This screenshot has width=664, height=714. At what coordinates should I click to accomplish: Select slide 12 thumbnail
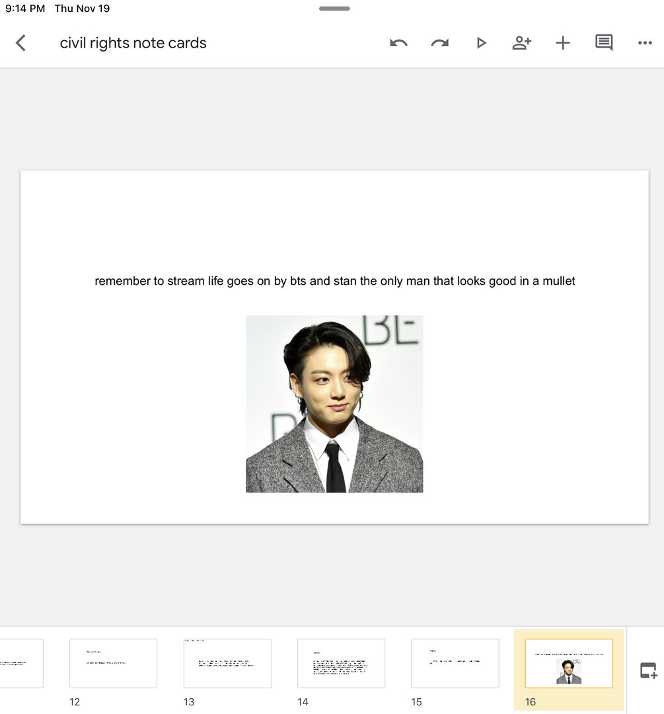point(114,663)
